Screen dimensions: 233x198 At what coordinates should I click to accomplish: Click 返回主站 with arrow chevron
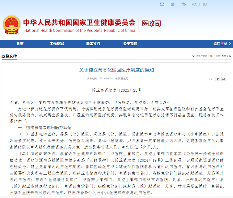point(222,44)
